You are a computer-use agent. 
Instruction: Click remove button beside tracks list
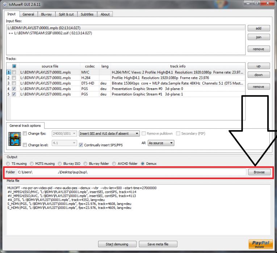click(259, 87)
